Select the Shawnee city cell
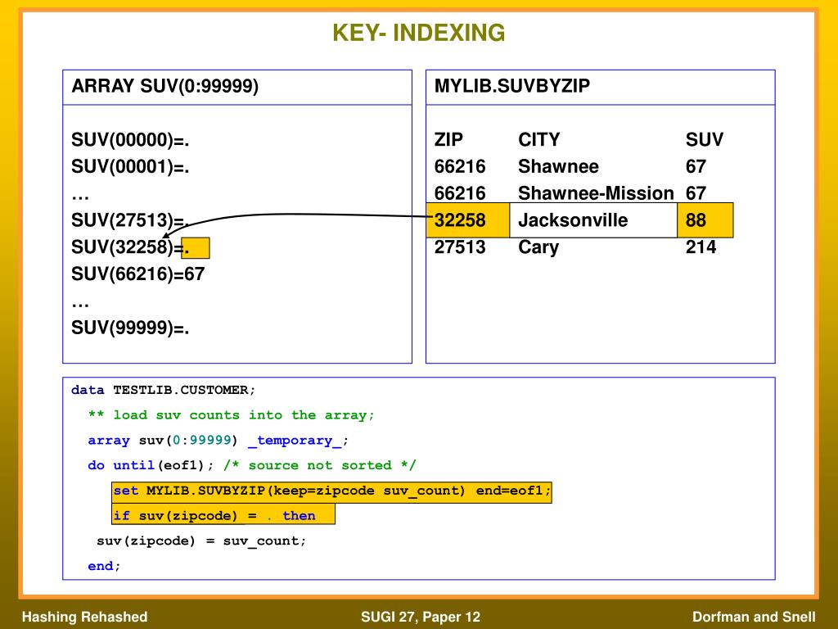The image size is (838, 629). tap(558, 167)
